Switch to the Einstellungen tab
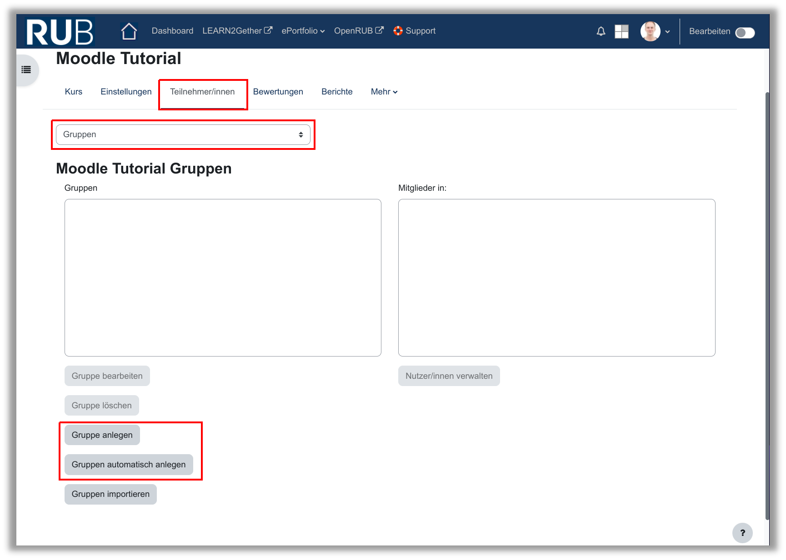The image size is (786, 560). 126,92
